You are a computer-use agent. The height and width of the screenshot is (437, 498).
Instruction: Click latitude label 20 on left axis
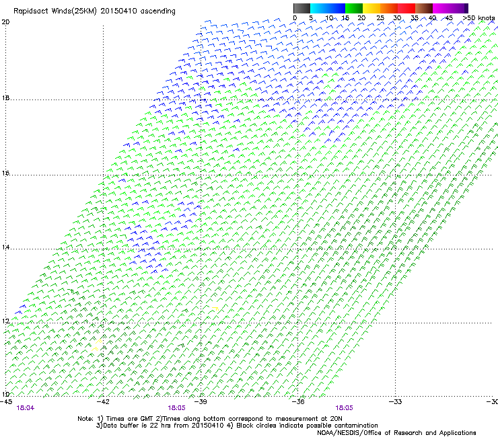pos(5,22)
